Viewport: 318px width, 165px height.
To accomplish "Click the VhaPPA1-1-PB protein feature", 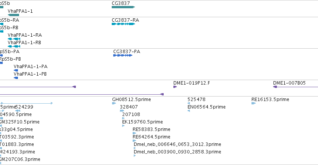I will (x=16, y=78).
